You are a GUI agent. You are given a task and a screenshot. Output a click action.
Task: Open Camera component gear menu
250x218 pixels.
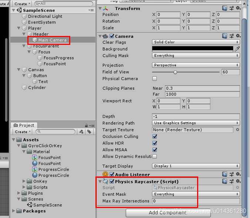coord(238,36)
